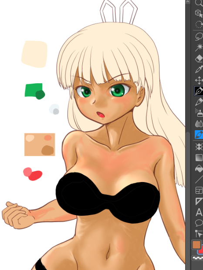Select the Eyedropper tool
Viewport: 203px width, 270px height.
tap(199, 69)
